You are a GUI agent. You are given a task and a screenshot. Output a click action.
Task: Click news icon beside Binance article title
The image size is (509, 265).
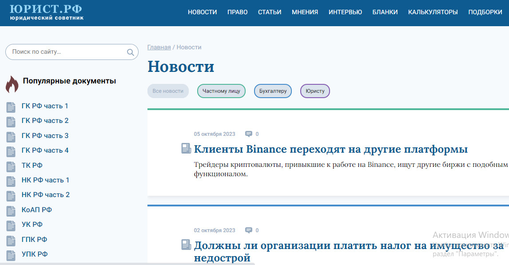click(x=186, y=148)
